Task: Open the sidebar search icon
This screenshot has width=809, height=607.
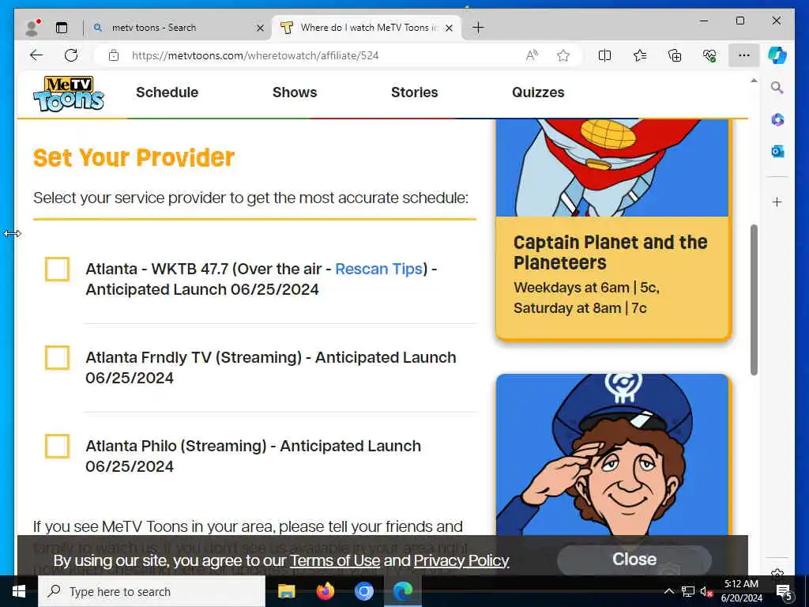Action: [x=777, y=88]
